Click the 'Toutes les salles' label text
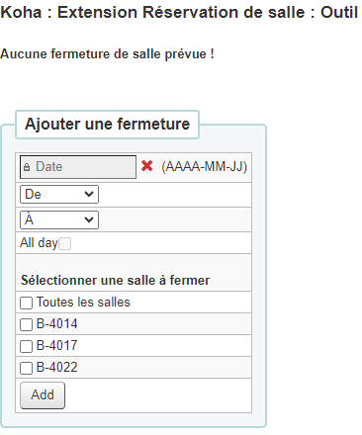This screenshot has width=362, height=435. 83,303
